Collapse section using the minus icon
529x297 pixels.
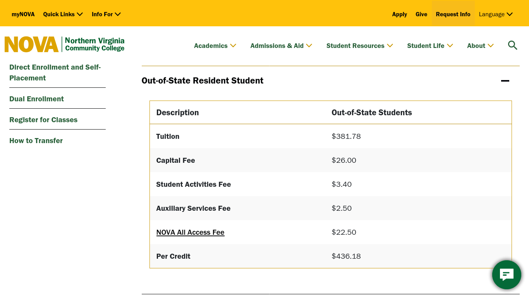click(x=505, y=81)
